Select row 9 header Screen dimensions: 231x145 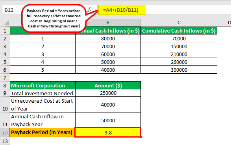point(5,93)
